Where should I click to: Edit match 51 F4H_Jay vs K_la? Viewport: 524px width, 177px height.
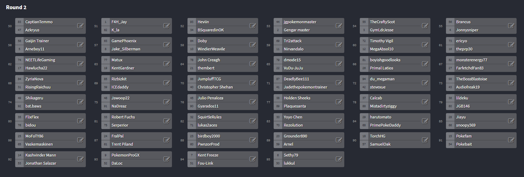pos(167,26)
